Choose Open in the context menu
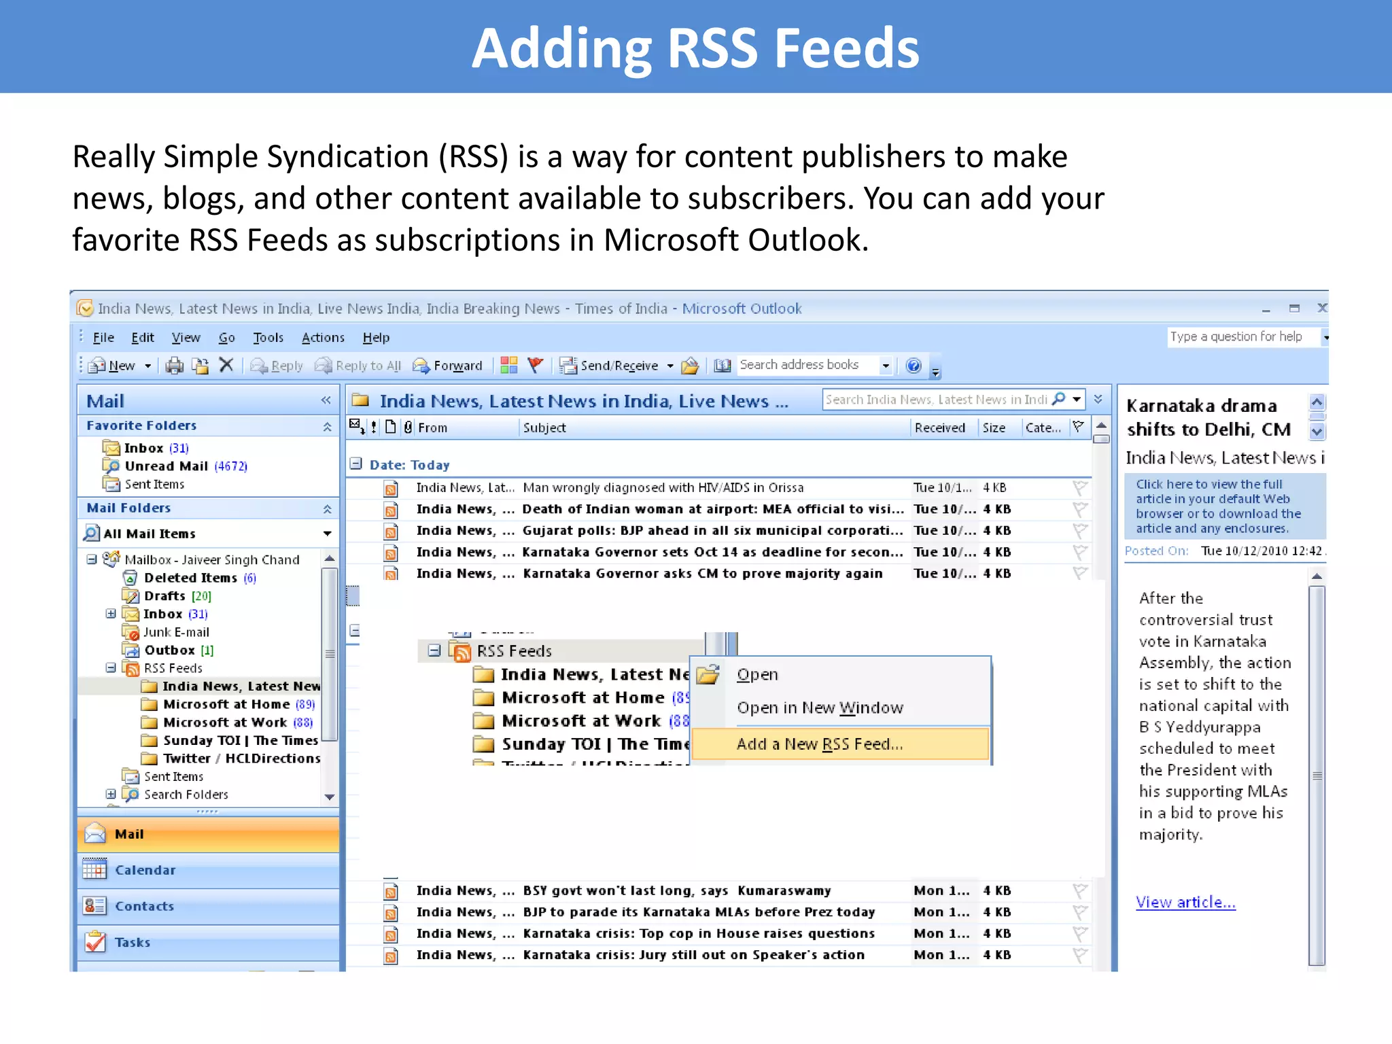Screen dimensions: 1392x1044 [841, 674]
